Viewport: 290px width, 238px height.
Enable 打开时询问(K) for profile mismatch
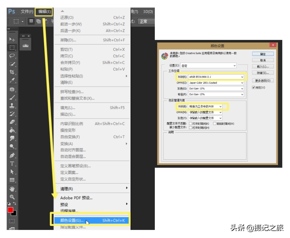coord(190,124)
